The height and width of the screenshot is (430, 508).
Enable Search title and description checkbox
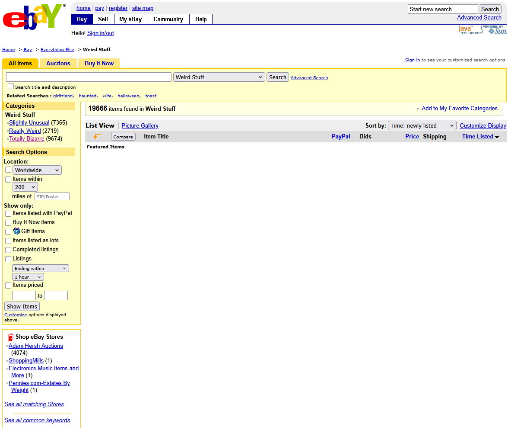click(x=11, y=87)
